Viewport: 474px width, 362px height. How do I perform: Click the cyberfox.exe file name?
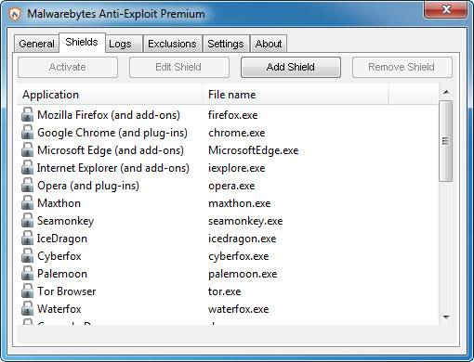(239, 256)
